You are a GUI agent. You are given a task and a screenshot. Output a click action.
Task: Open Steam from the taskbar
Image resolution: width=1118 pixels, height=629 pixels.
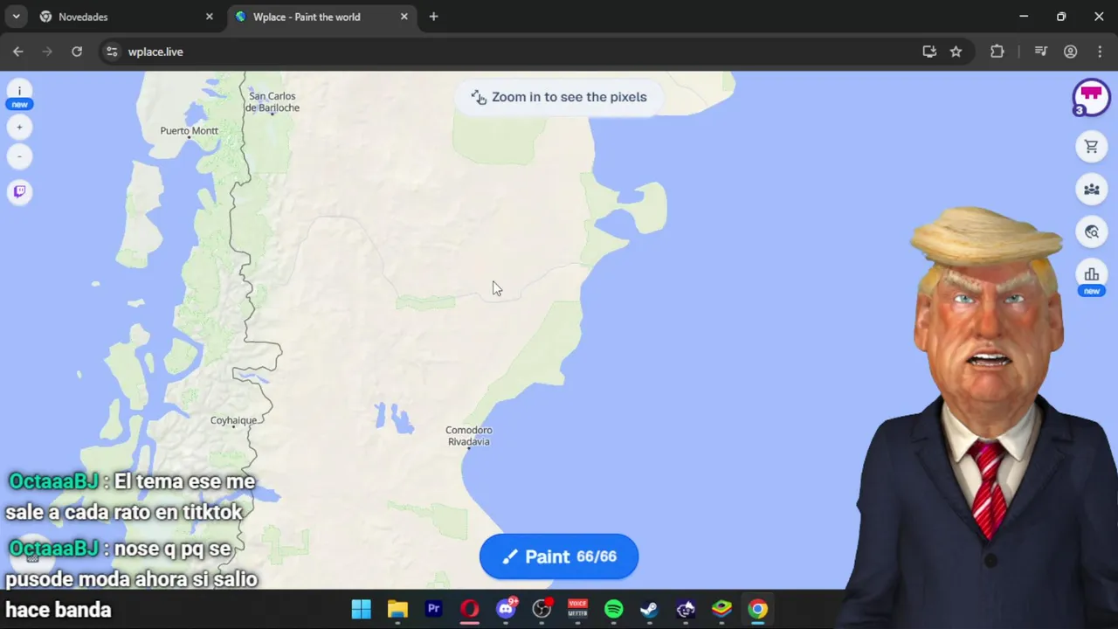[649, 609]
